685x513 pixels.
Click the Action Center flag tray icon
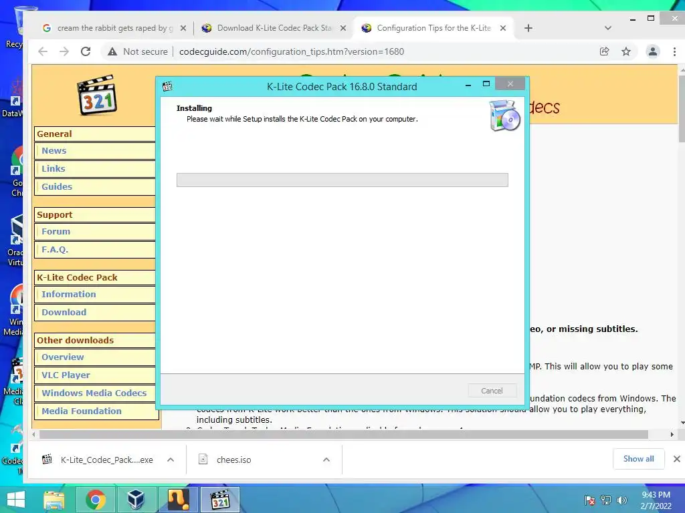[590, 500]
